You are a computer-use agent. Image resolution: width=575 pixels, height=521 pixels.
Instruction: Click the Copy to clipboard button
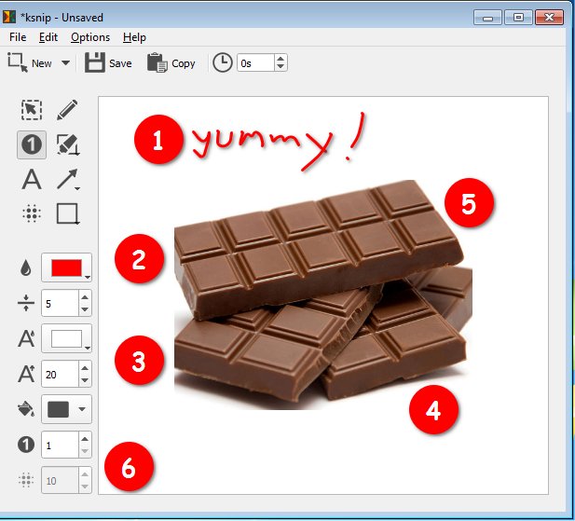[x=171, y=63]
